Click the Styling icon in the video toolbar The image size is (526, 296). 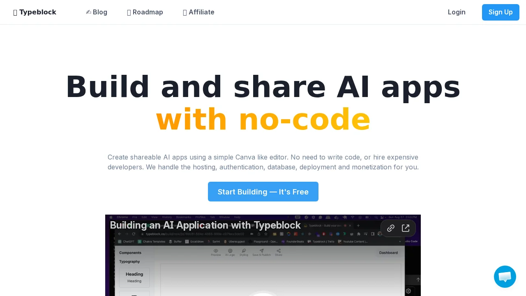(x=244, y=250)
